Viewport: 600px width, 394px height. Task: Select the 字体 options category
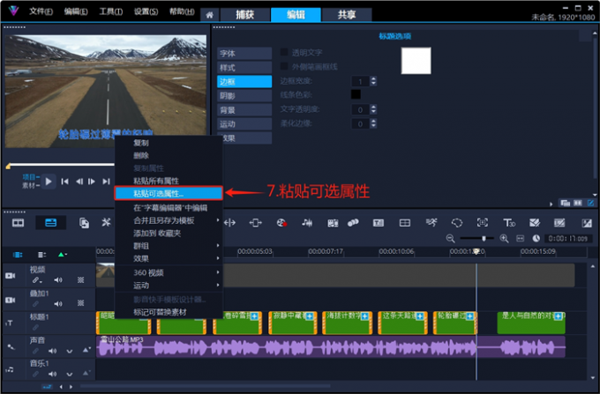click(244, 54)
